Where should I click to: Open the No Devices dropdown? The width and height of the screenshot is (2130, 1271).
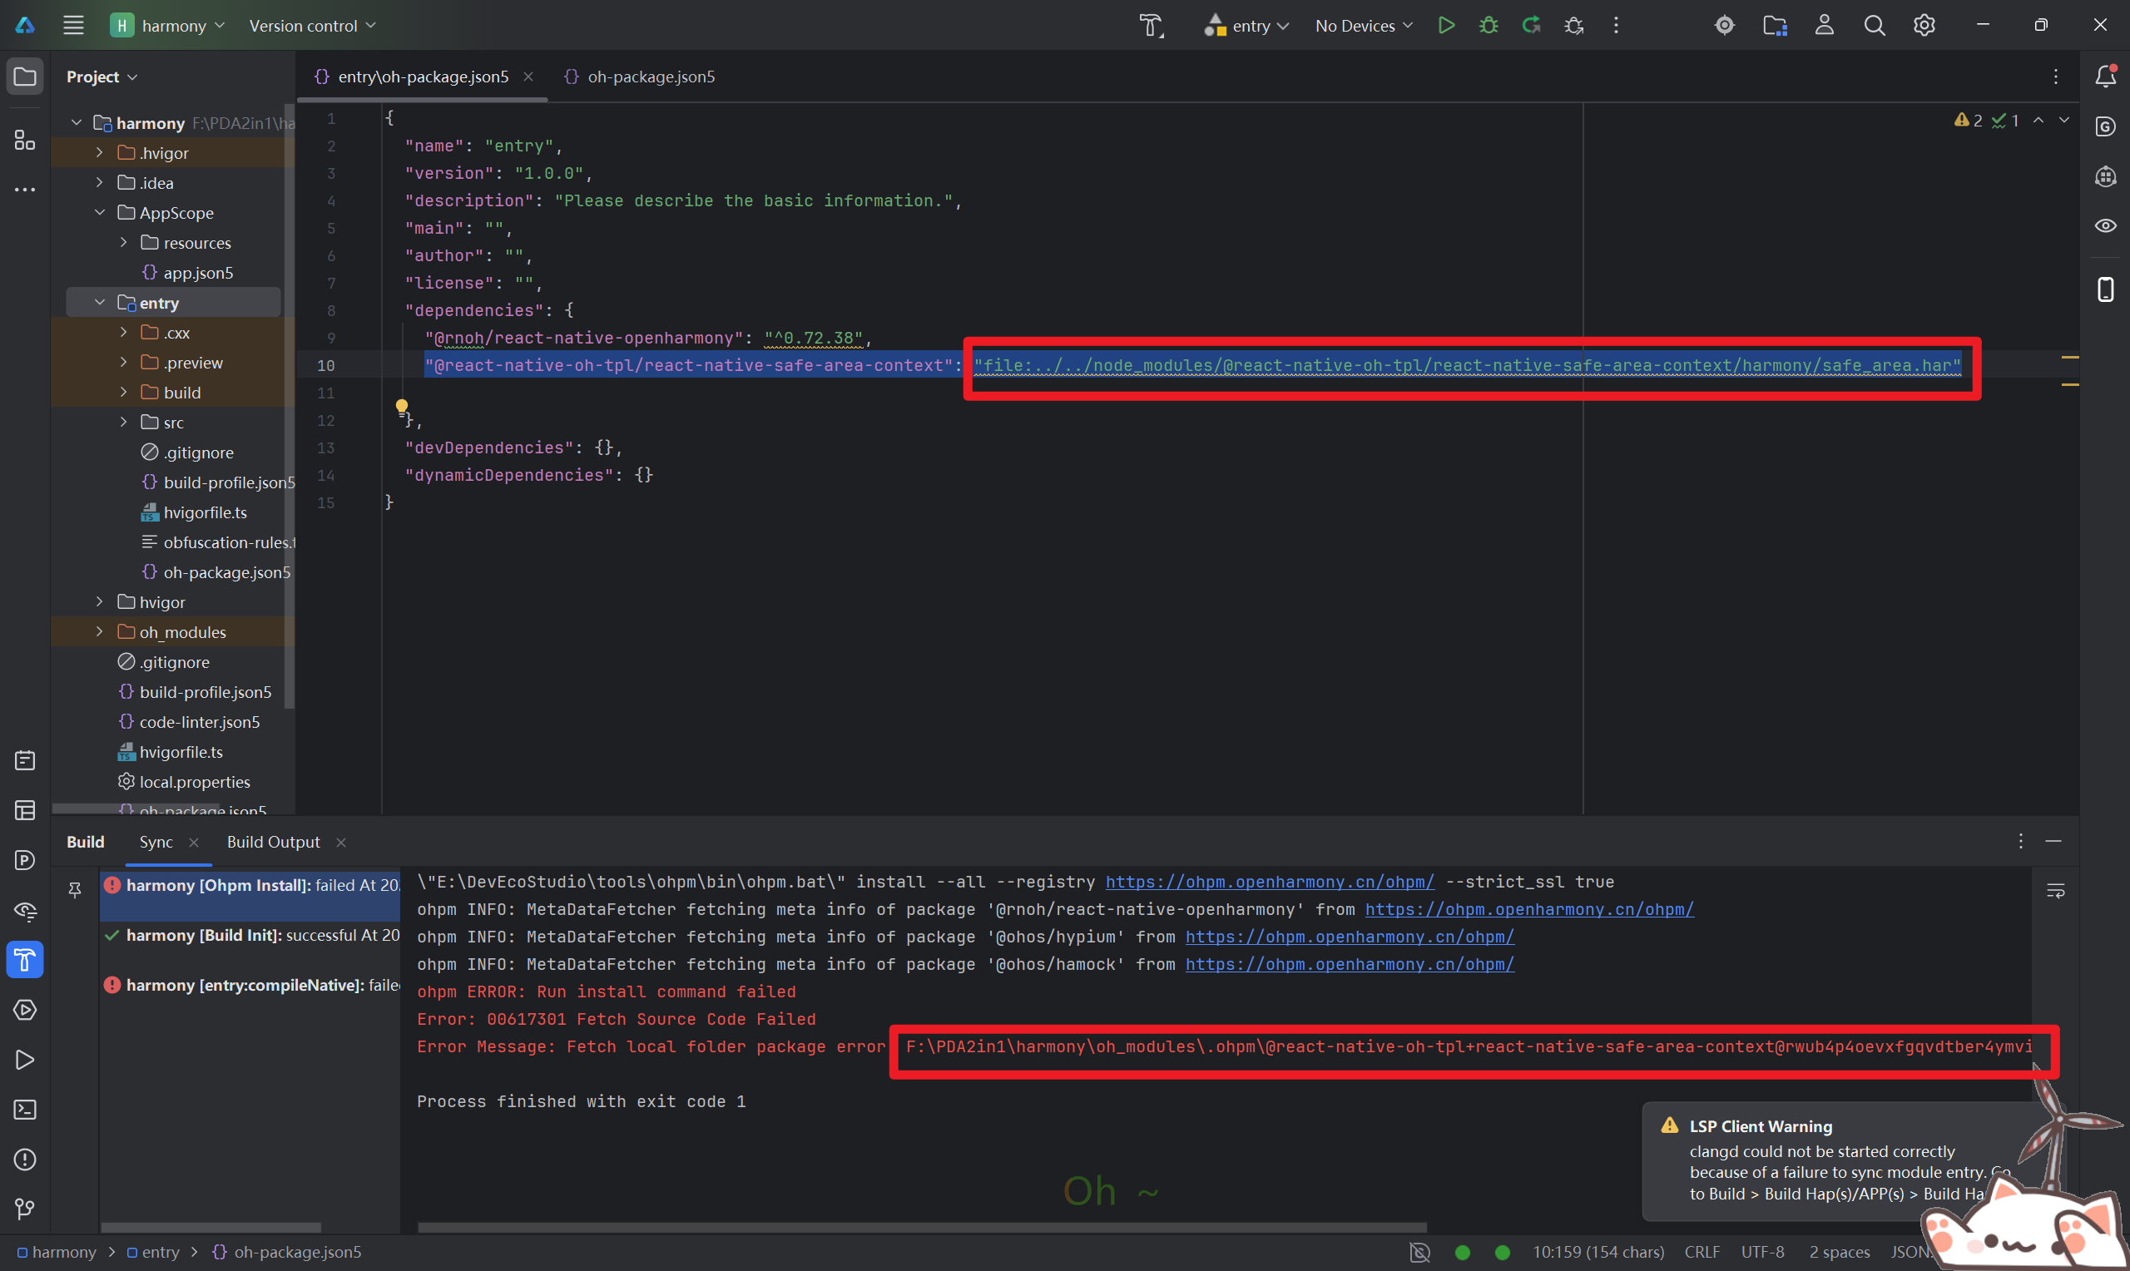tap(1364, 26)
